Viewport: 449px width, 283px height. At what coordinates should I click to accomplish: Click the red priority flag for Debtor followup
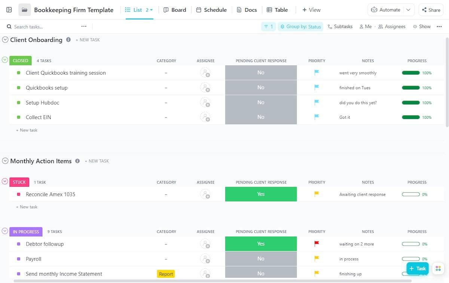[x=317, y=244]
